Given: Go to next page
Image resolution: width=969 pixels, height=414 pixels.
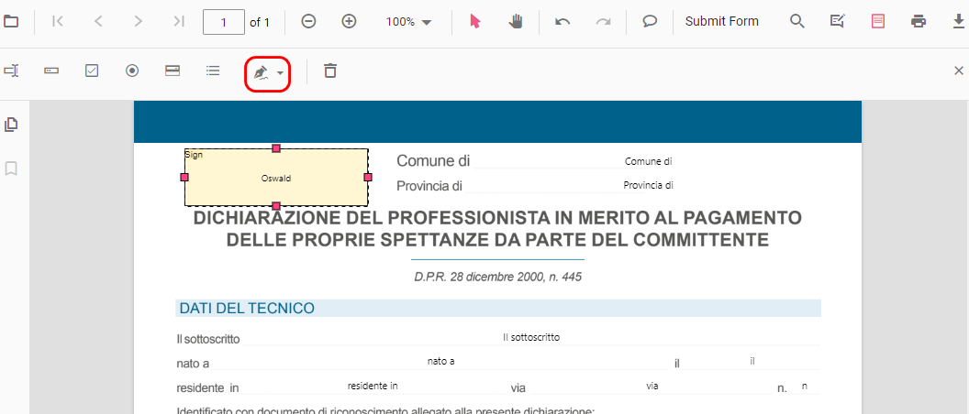Looking at the screenshot, I should 139,22.
